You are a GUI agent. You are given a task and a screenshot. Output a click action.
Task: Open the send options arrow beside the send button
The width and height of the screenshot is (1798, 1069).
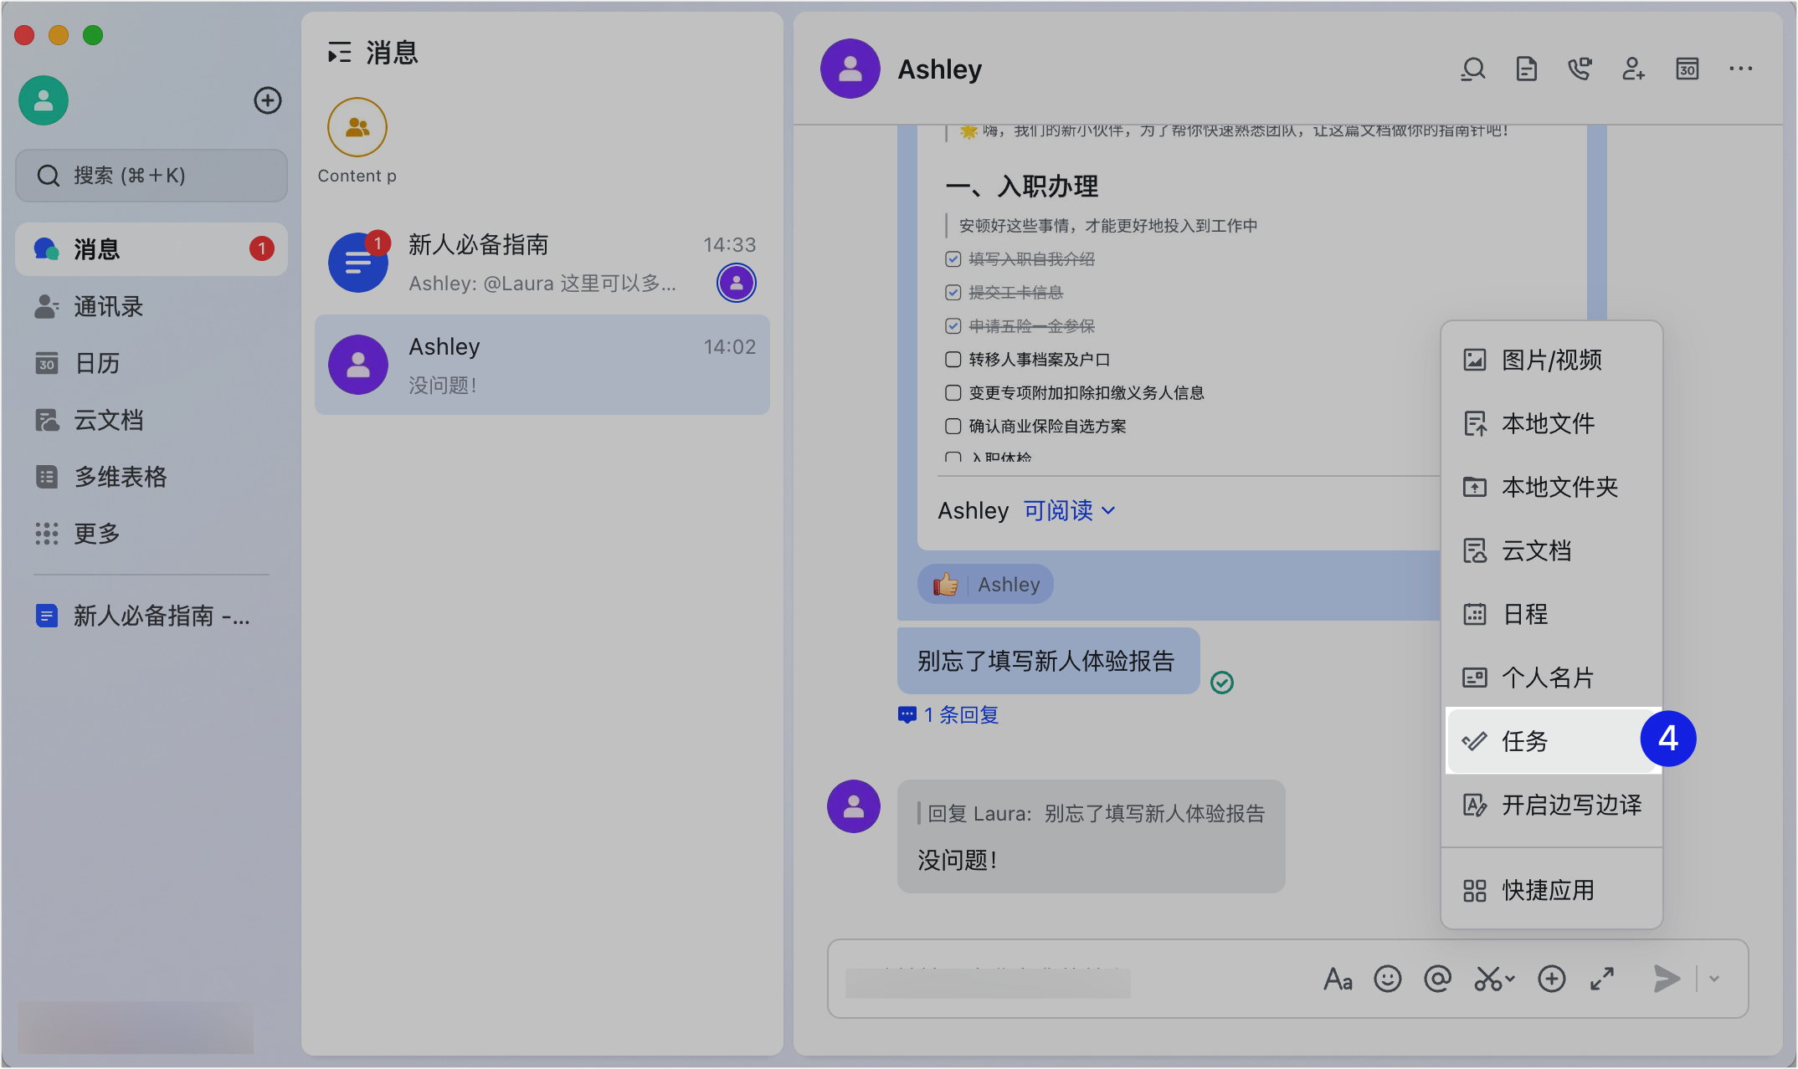1714,979
